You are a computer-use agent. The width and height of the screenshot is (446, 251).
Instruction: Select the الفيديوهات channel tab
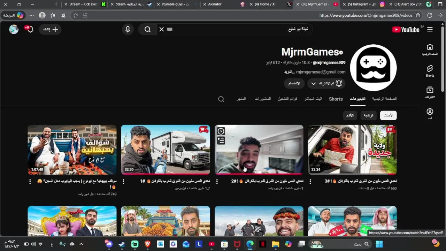[357, 99]
